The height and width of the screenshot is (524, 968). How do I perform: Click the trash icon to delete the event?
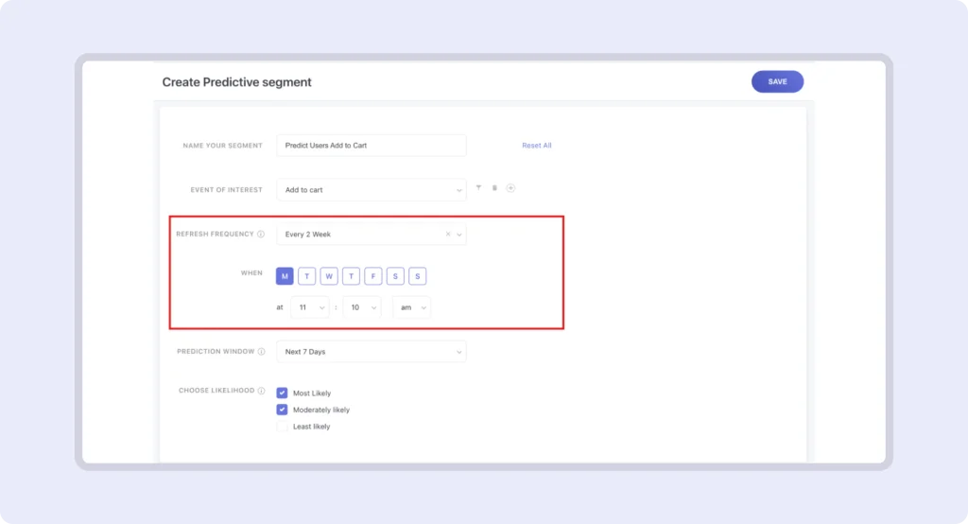point(494,188)
